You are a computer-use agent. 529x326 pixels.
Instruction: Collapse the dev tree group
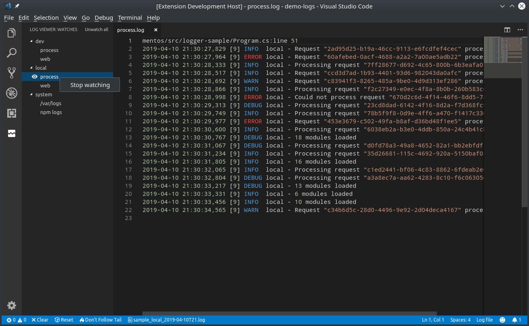tap(31, 41)
